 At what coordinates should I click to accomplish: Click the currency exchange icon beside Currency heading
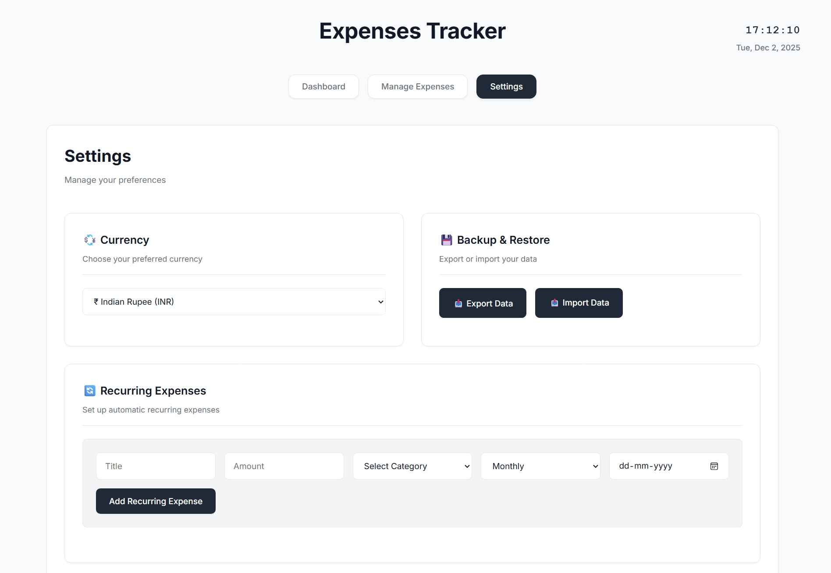(89, 240)
